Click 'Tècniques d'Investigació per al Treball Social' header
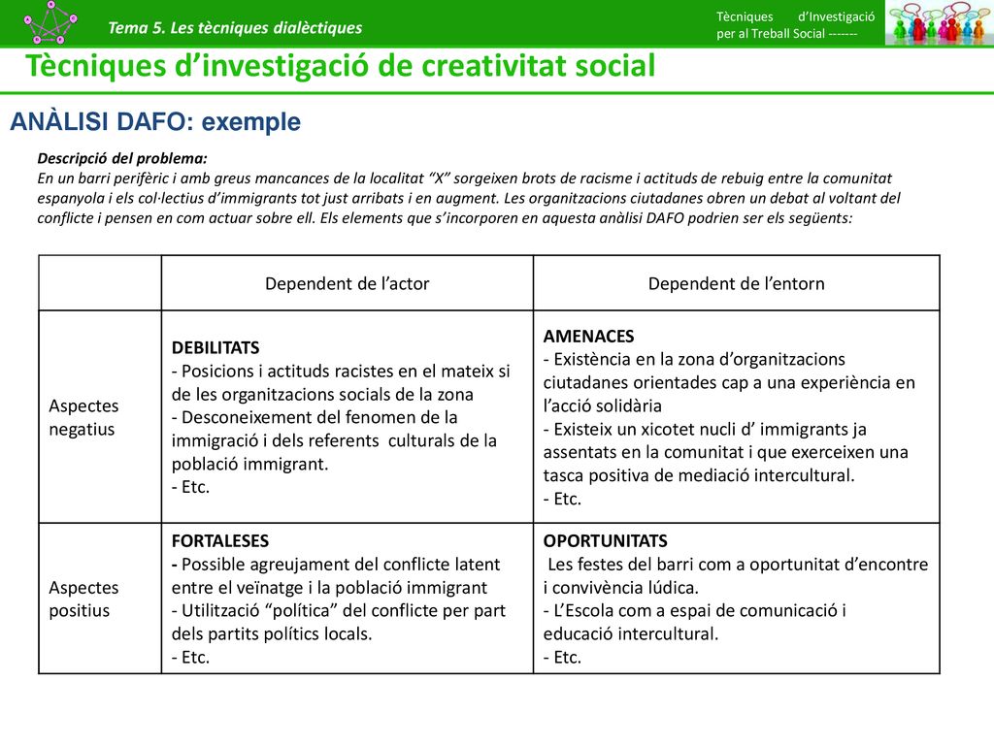 click(796, 25)
